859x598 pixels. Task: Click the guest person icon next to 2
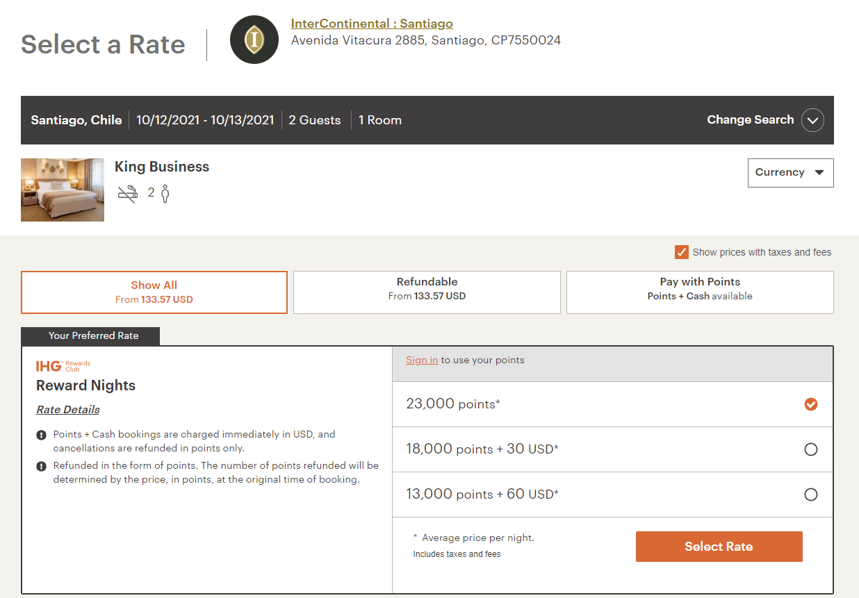click(165, 193)
